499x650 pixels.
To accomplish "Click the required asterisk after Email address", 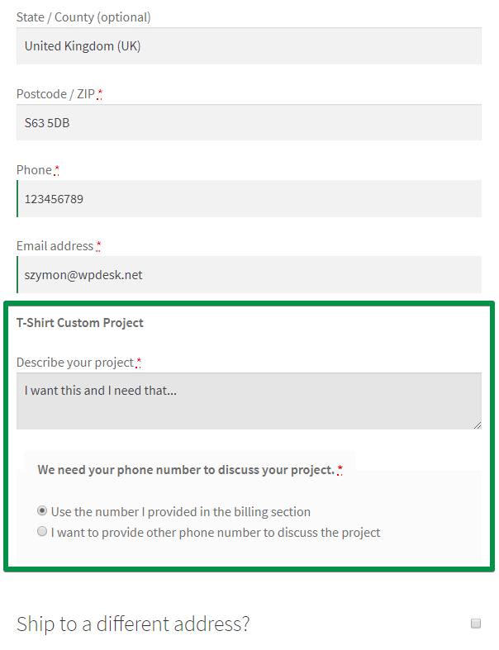I will [x=99, y=245].
